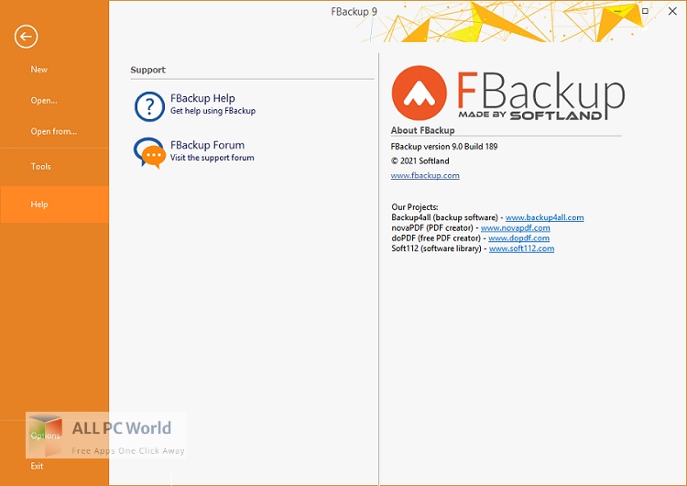Select New in the left sidebar
Viewport: 687px width, 486px height.
pyautogui.click(x=39, y=70)
